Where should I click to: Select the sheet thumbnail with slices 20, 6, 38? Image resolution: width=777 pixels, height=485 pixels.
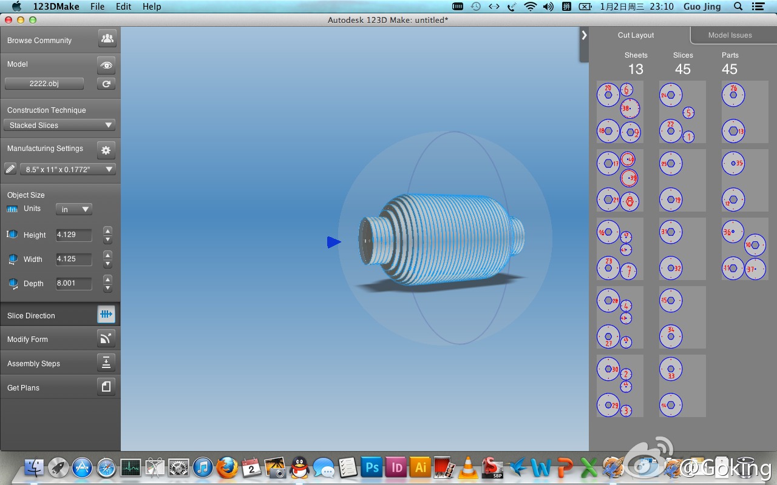click(x=620, y=112)
